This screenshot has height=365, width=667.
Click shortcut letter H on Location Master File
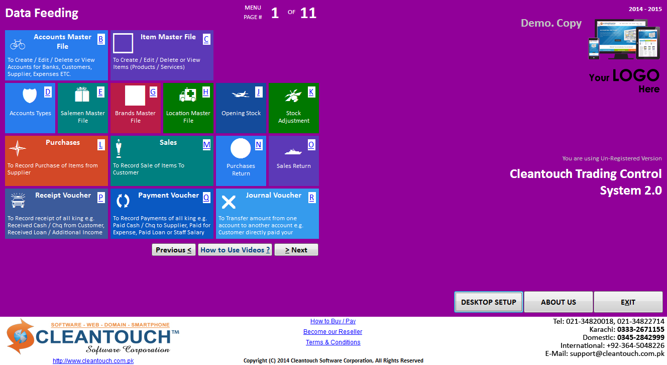206,92
